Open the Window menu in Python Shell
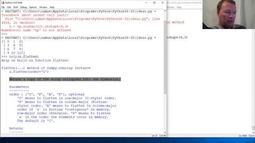 (43, 7)
